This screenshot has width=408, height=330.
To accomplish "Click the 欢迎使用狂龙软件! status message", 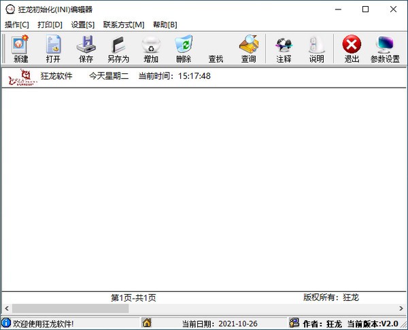I will click(x=44, y=324).
